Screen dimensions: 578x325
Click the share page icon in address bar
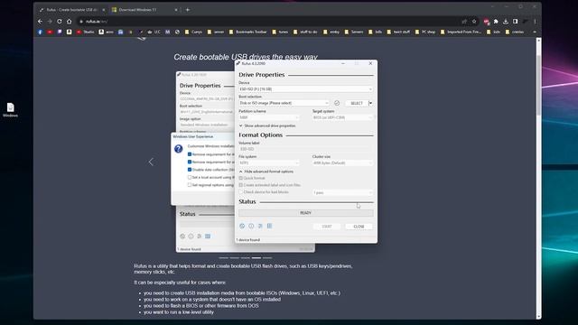click(x=464, y=22)
